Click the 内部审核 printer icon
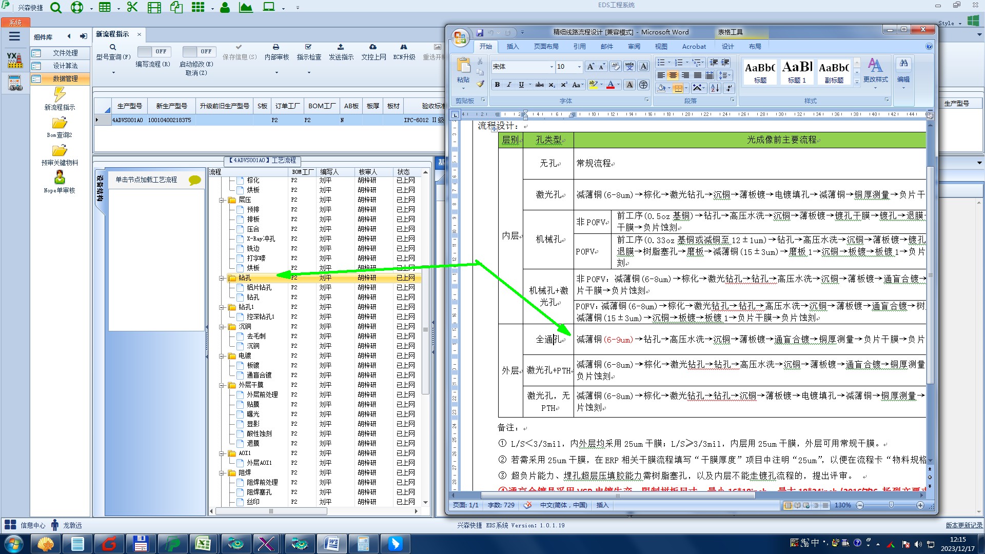 click(x=276, y=47)
